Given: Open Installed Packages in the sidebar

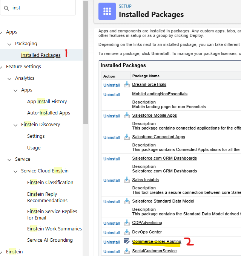Looking at the screenshot, I should pos(41,55).
